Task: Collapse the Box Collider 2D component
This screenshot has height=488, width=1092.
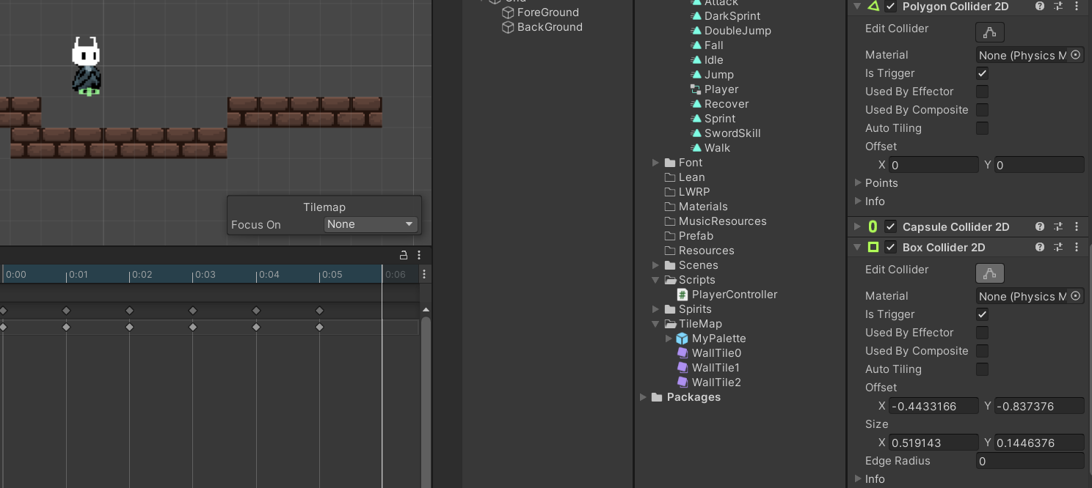Action: pyautogui.click(x=857, y=248)
